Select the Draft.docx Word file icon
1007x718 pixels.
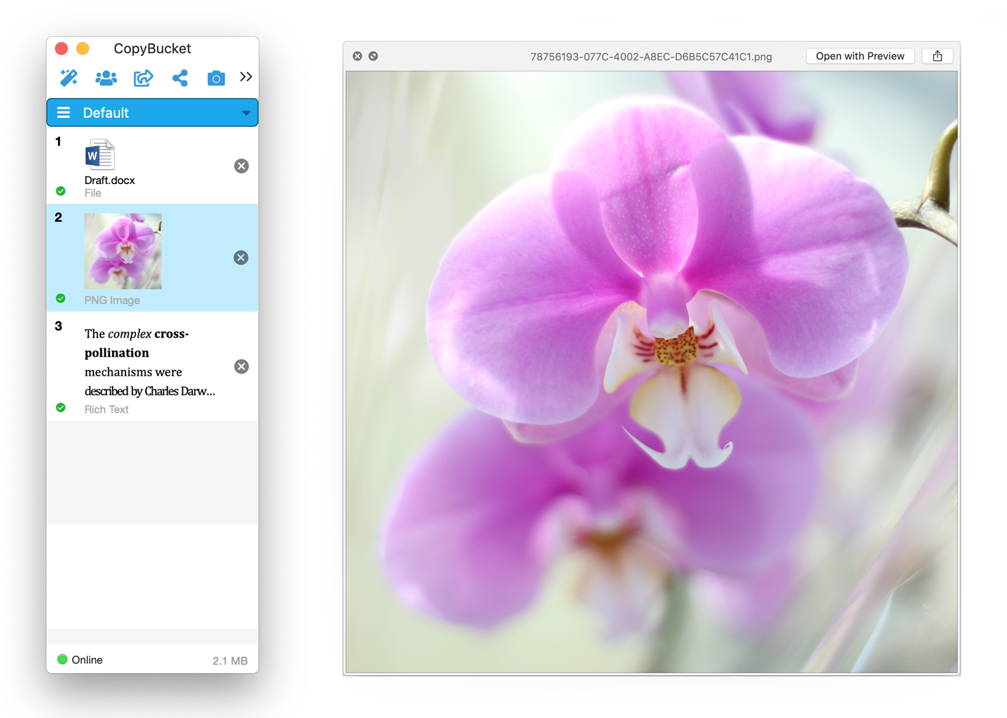(100, 155)
